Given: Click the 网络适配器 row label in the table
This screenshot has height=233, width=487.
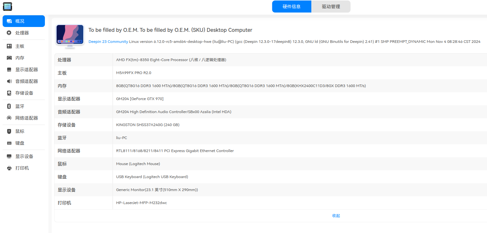Looking at the screenshot, I should [69, 151].
